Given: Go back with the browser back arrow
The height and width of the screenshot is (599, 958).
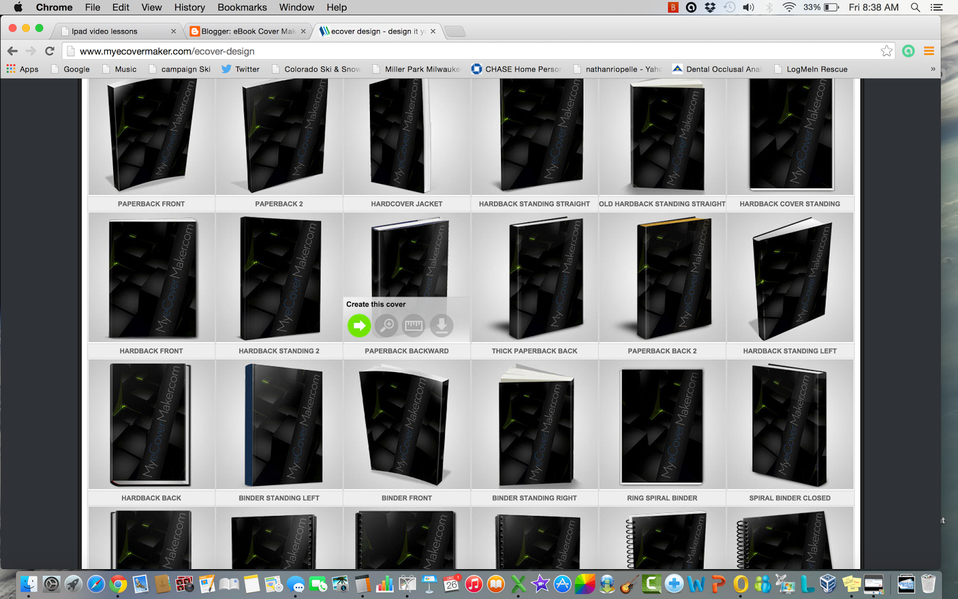Looking at the screenshot, I should (13, 51).
